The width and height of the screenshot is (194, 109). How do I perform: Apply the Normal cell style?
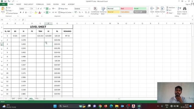tap(113, 8)
